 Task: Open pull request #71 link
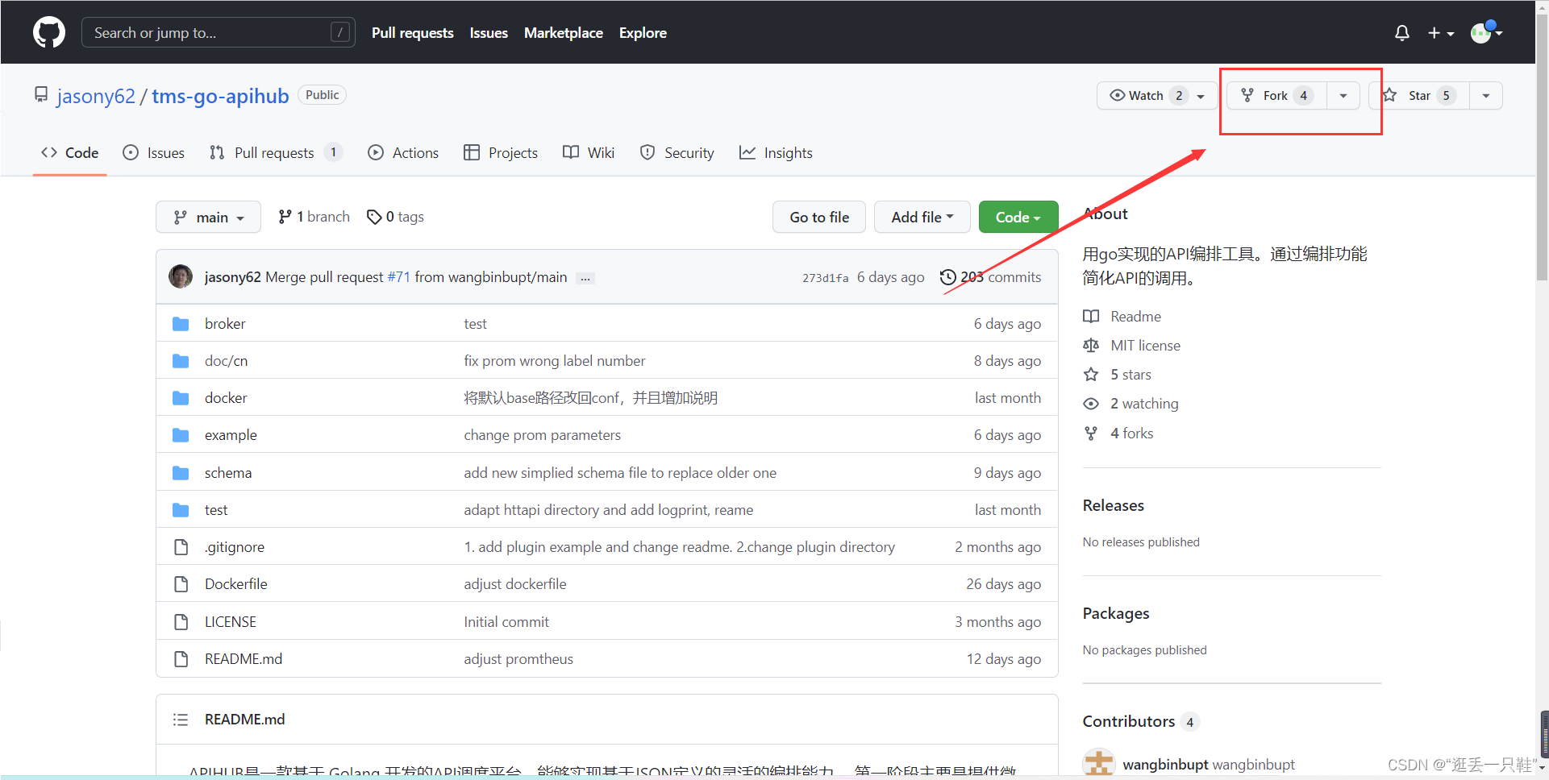coord(399,277)
